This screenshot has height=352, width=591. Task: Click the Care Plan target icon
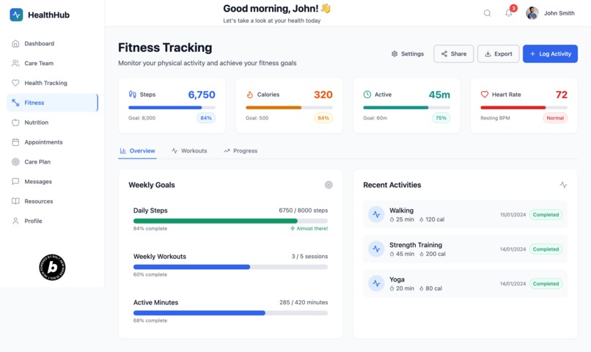coord(15,161)
